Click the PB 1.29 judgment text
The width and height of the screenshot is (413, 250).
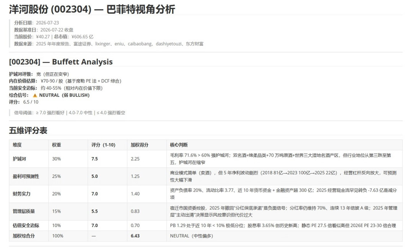[283, 226]
